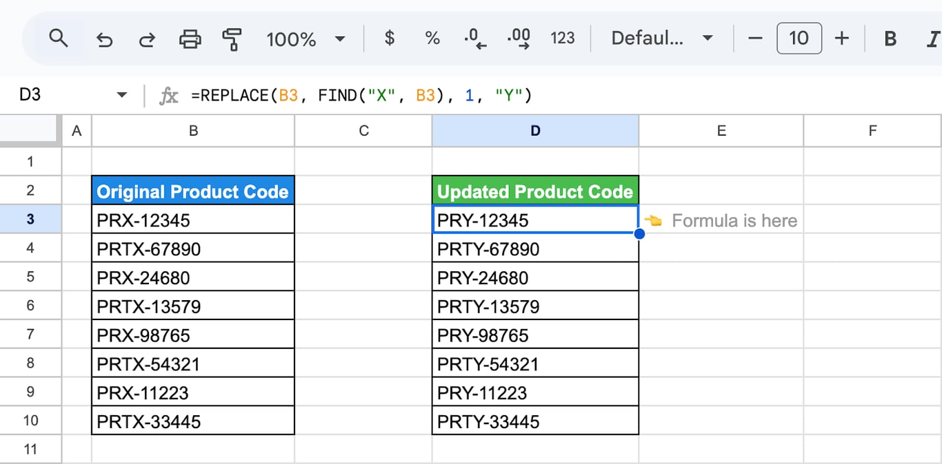
Task: Select column A header
Action: tap(77, 131)
